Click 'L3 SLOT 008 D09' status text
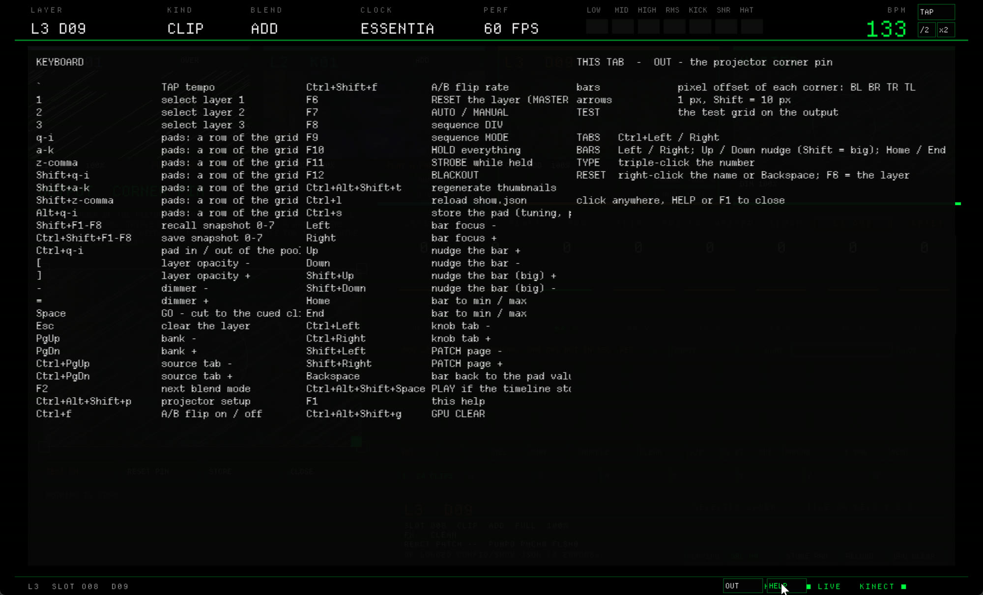Image resolution: width=983 pixels, height=595 pixels. [78, 586]
